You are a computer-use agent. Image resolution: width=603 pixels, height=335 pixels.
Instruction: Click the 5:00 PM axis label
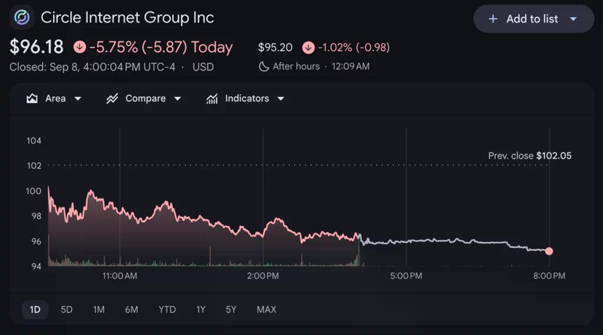406,276
